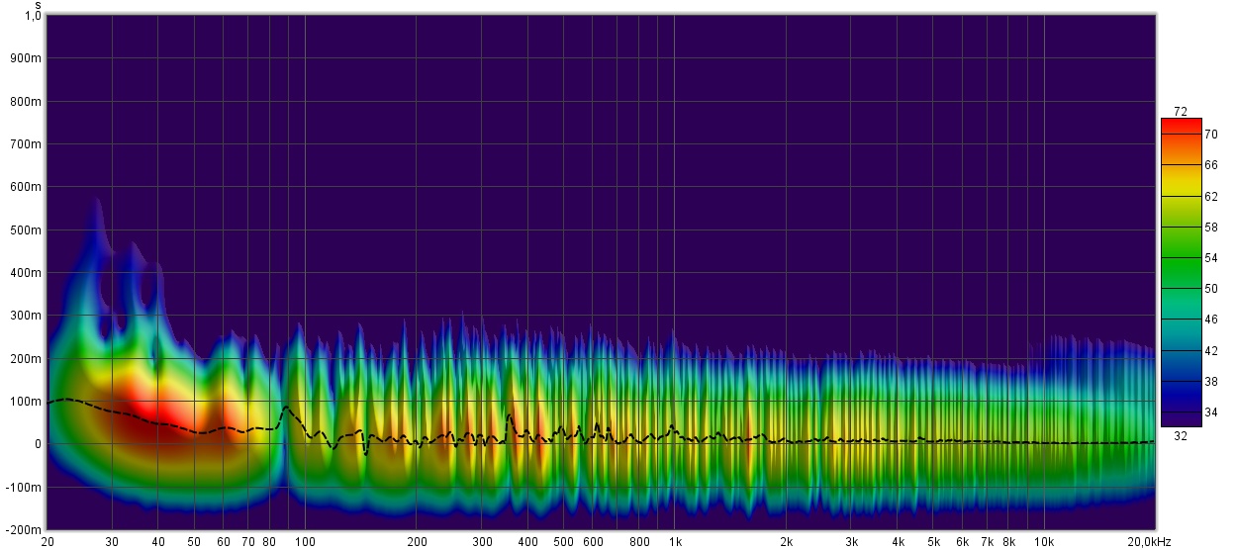Image resolution: width=1236 pixels, height=550 pixels.
Task: Click the 200 frequency axis label
Action: (x=417, y=542)
